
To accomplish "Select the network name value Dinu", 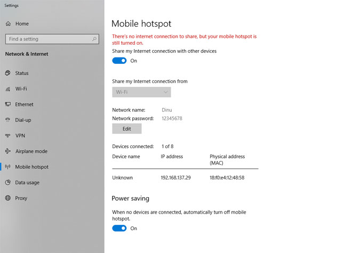I will 167,110.
